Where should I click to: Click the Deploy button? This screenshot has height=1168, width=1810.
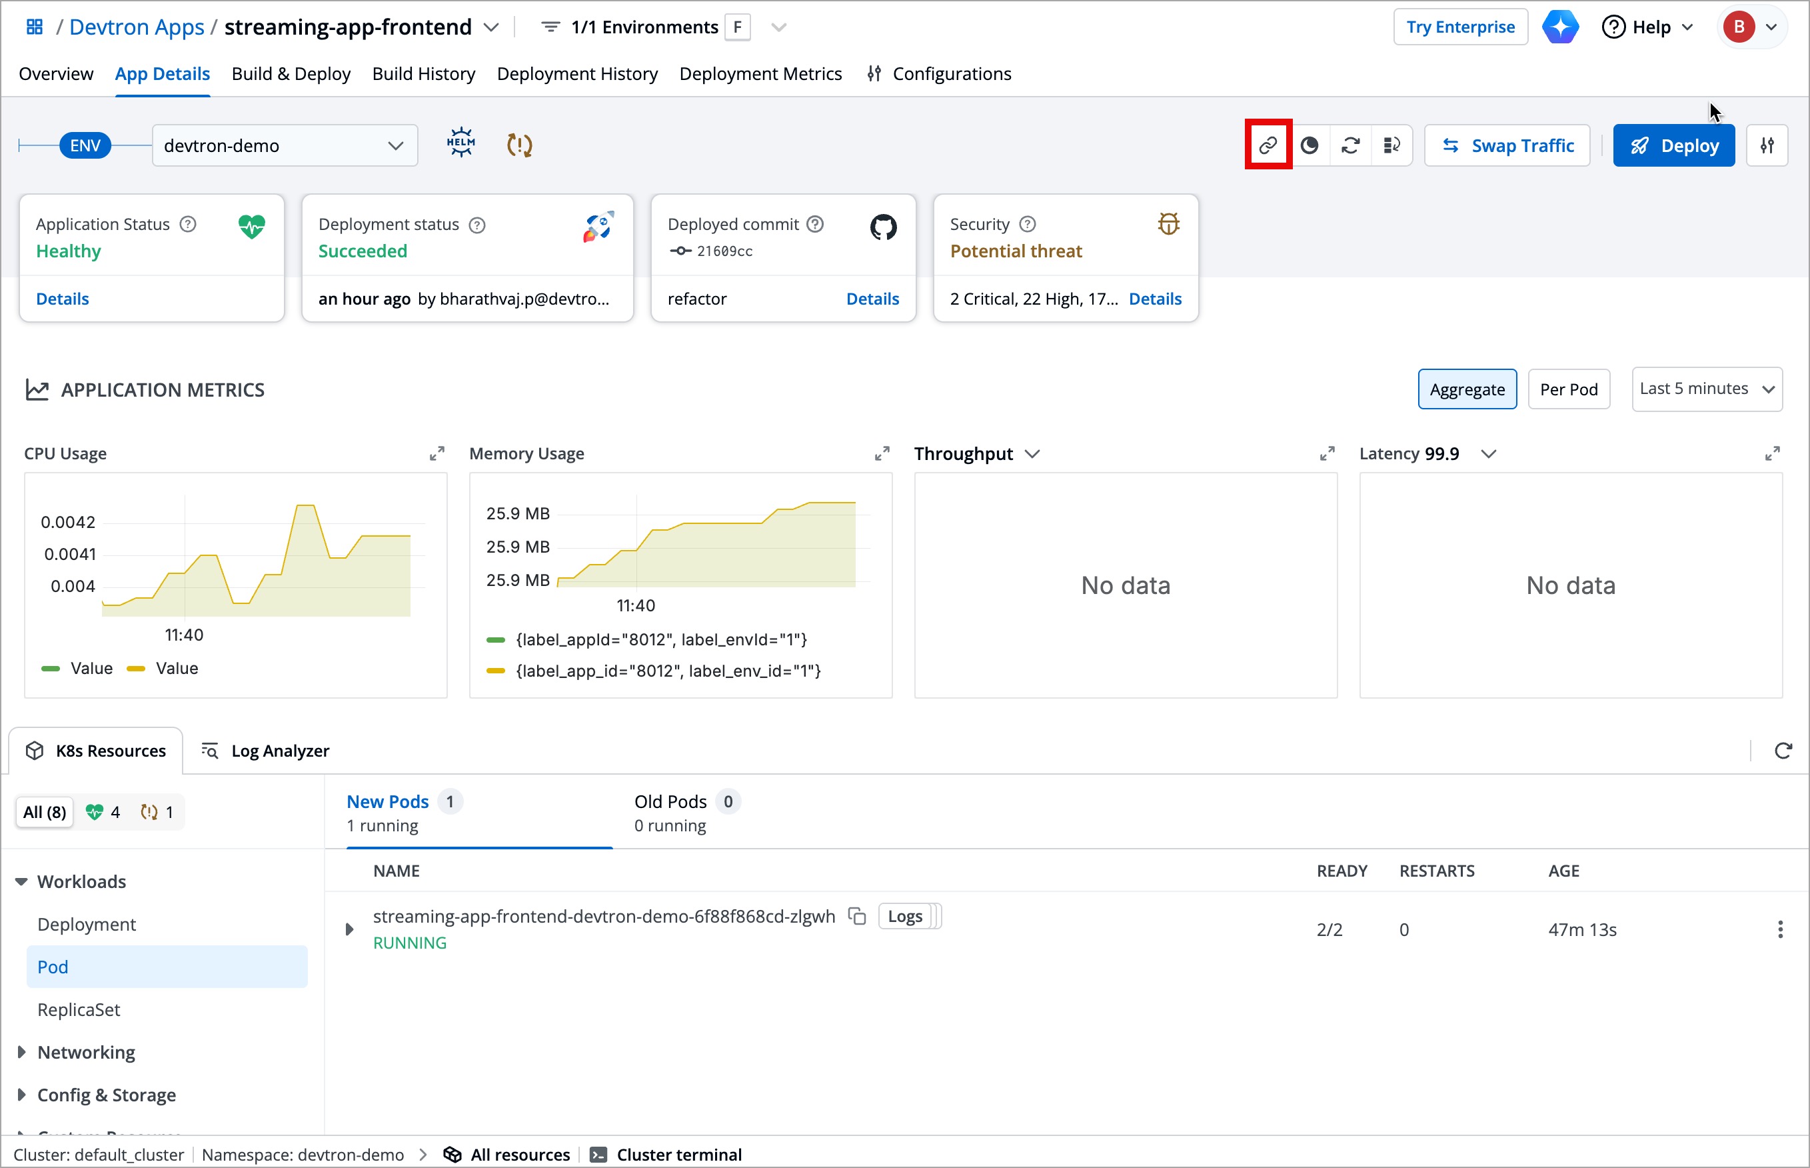[x=1673, y=145]
